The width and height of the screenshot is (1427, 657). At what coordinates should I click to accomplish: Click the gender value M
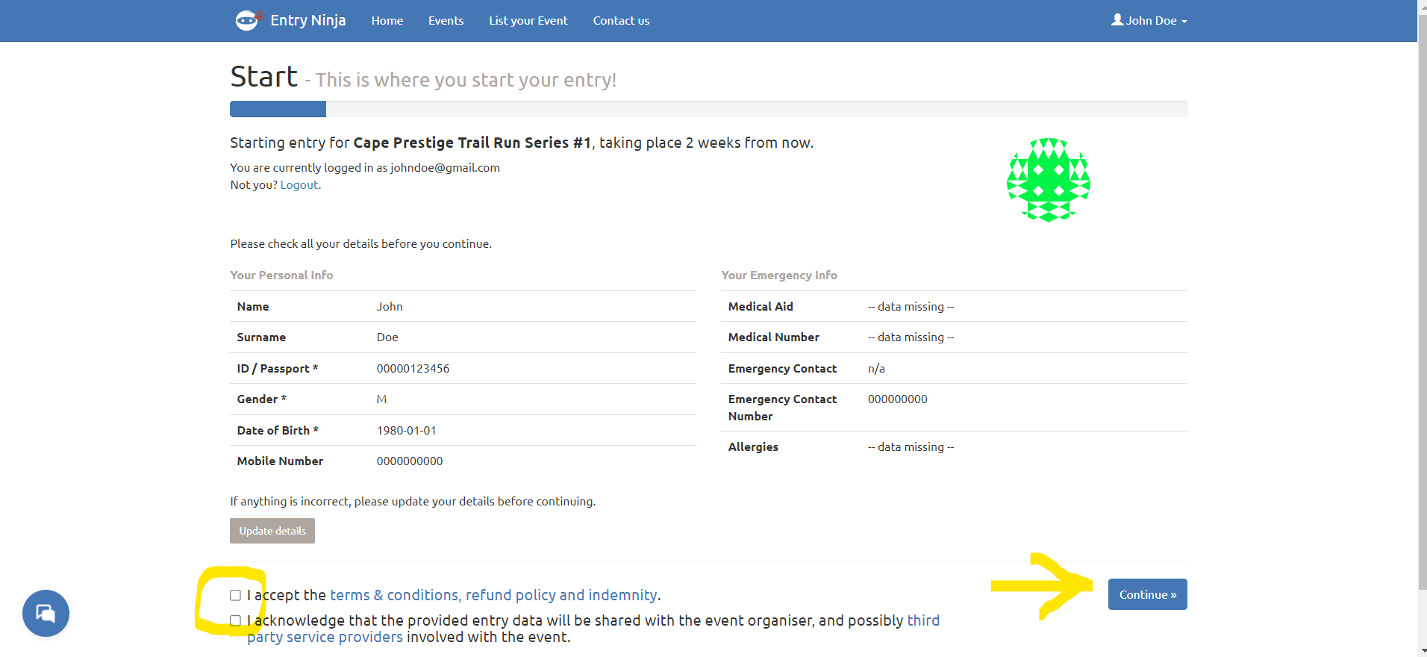[x=381, y=399]
